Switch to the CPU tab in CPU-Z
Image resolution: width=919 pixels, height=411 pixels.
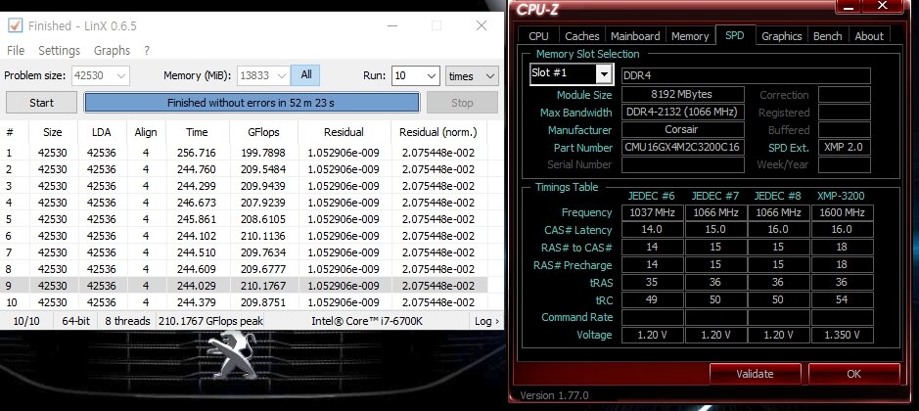point(538,36)
